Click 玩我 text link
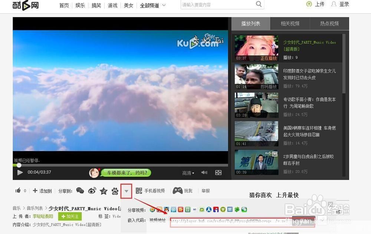The width and height of the screenshot is (371, 234). [x=188, y=191]
